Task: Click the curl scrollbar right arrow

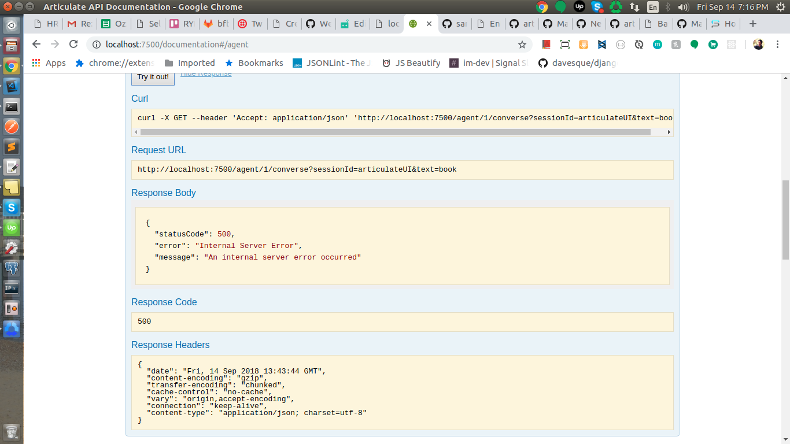Action: click(669, 132)
